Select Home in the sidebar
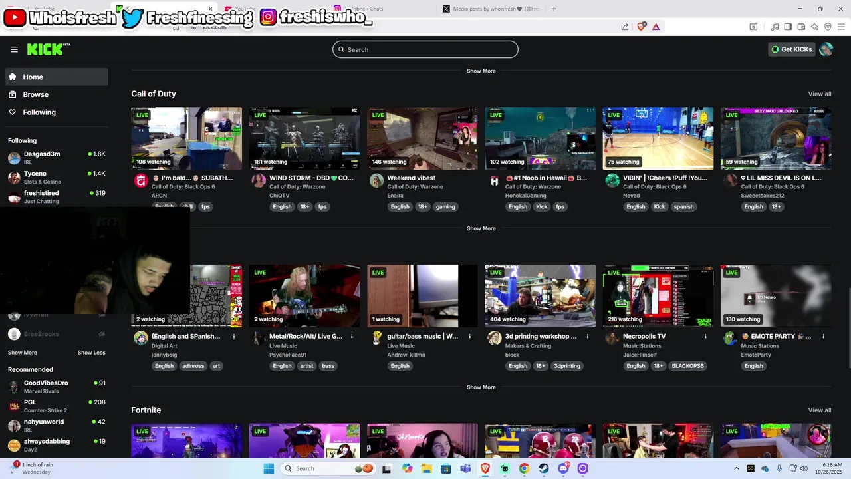Viewport: 851px width, 479px height. tap(57, 77)
